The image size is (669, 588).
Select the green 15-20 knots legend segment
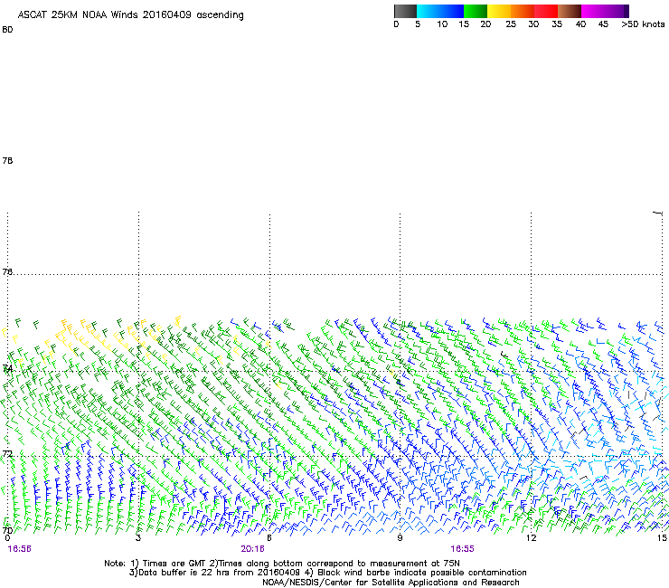pos(476,11)
